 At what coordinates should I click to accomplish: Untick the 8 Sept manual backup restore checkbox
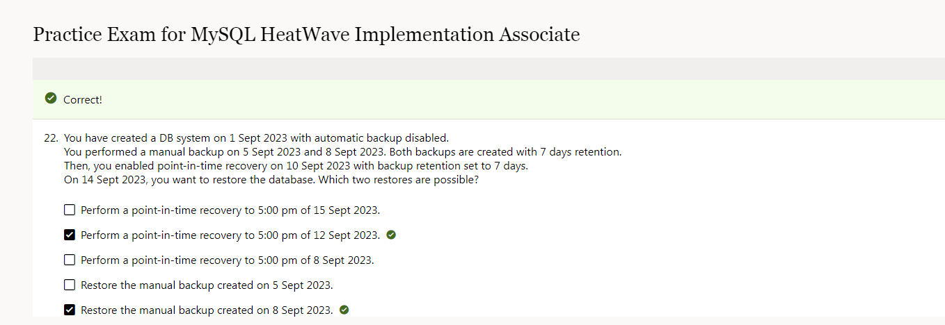click(x=70, y=310)
